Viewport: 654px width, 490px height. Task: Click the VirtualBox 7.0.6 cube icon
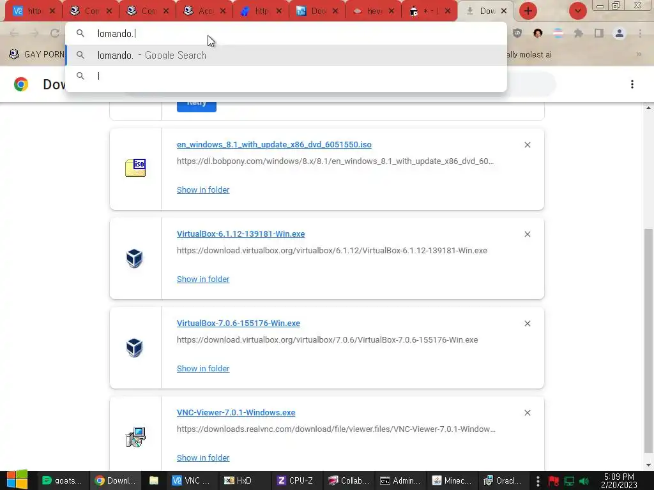pos(134,348)
